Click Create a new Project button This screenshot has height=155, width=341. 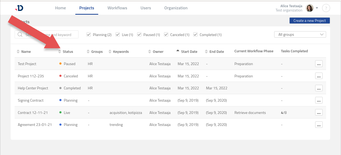pos(310,21)
